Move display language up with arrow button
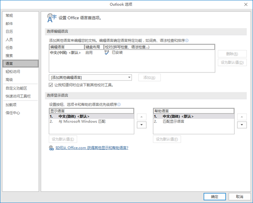This screenshot has height=203, width=253. pos(142,117)
